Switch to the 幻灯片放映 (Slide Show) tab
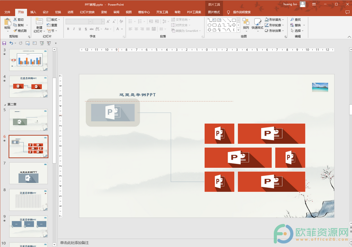 click(87, 12)
